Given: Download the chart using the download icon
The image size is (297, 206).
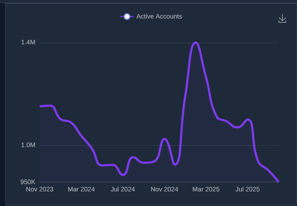Looking at the screenshot, I should [282, 18].
